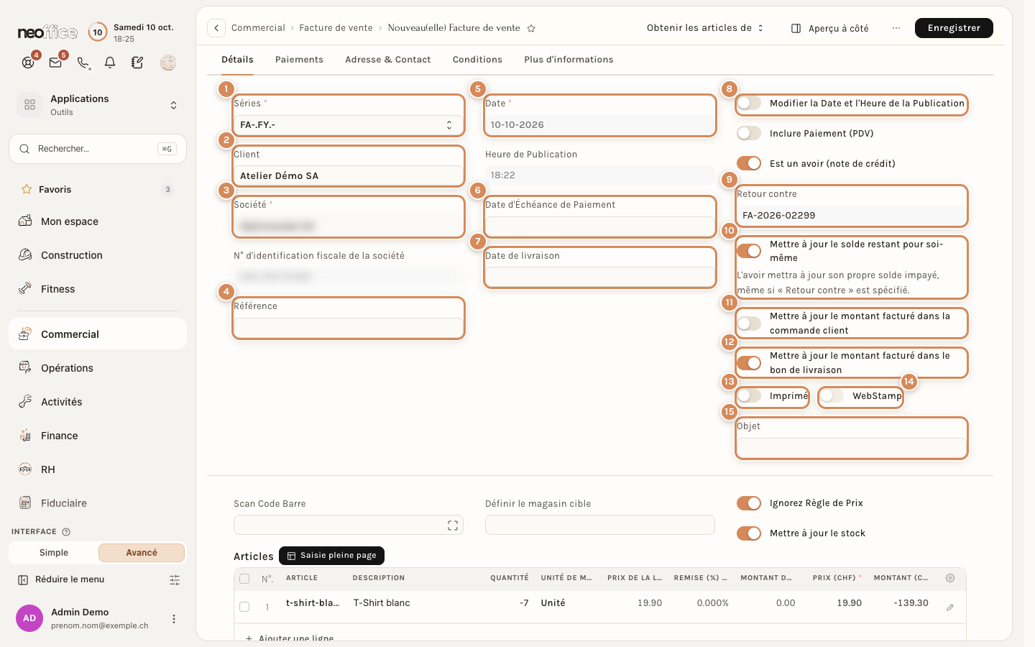This screenshot has width=1035, height=647.
Task: Tick the checkbox for article row 1
Action: coord(244,607)
